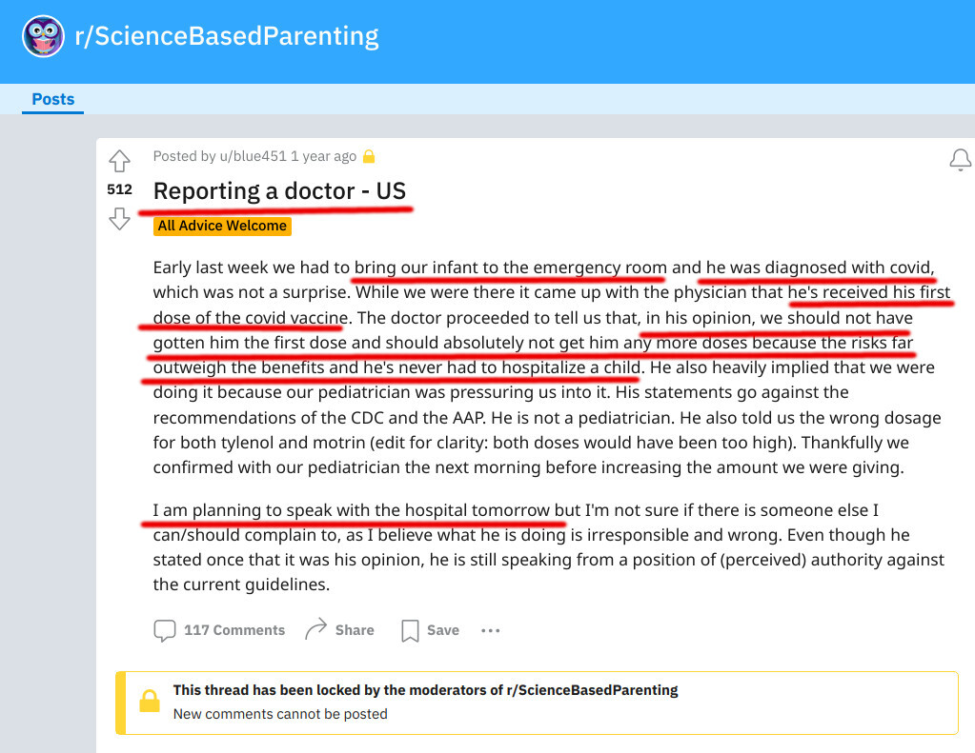Open the three-dot more options menu

(491, 630)
